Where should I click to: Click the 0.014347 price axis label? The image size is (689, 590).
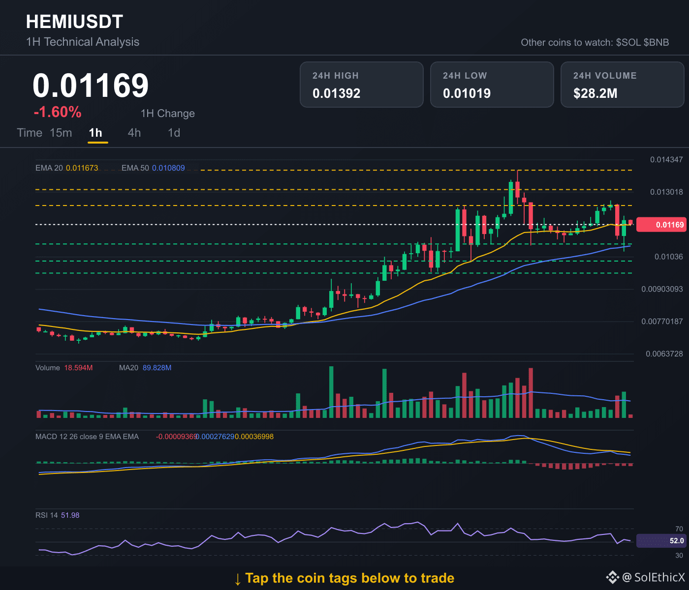(666, 160)
